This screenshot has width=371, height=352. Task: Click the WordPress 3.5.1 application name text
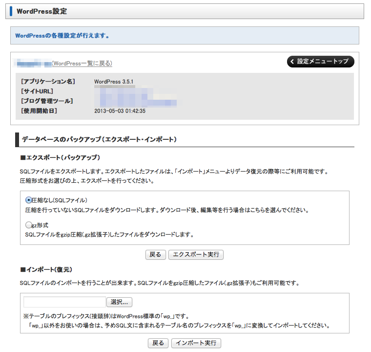coord(114,82)
